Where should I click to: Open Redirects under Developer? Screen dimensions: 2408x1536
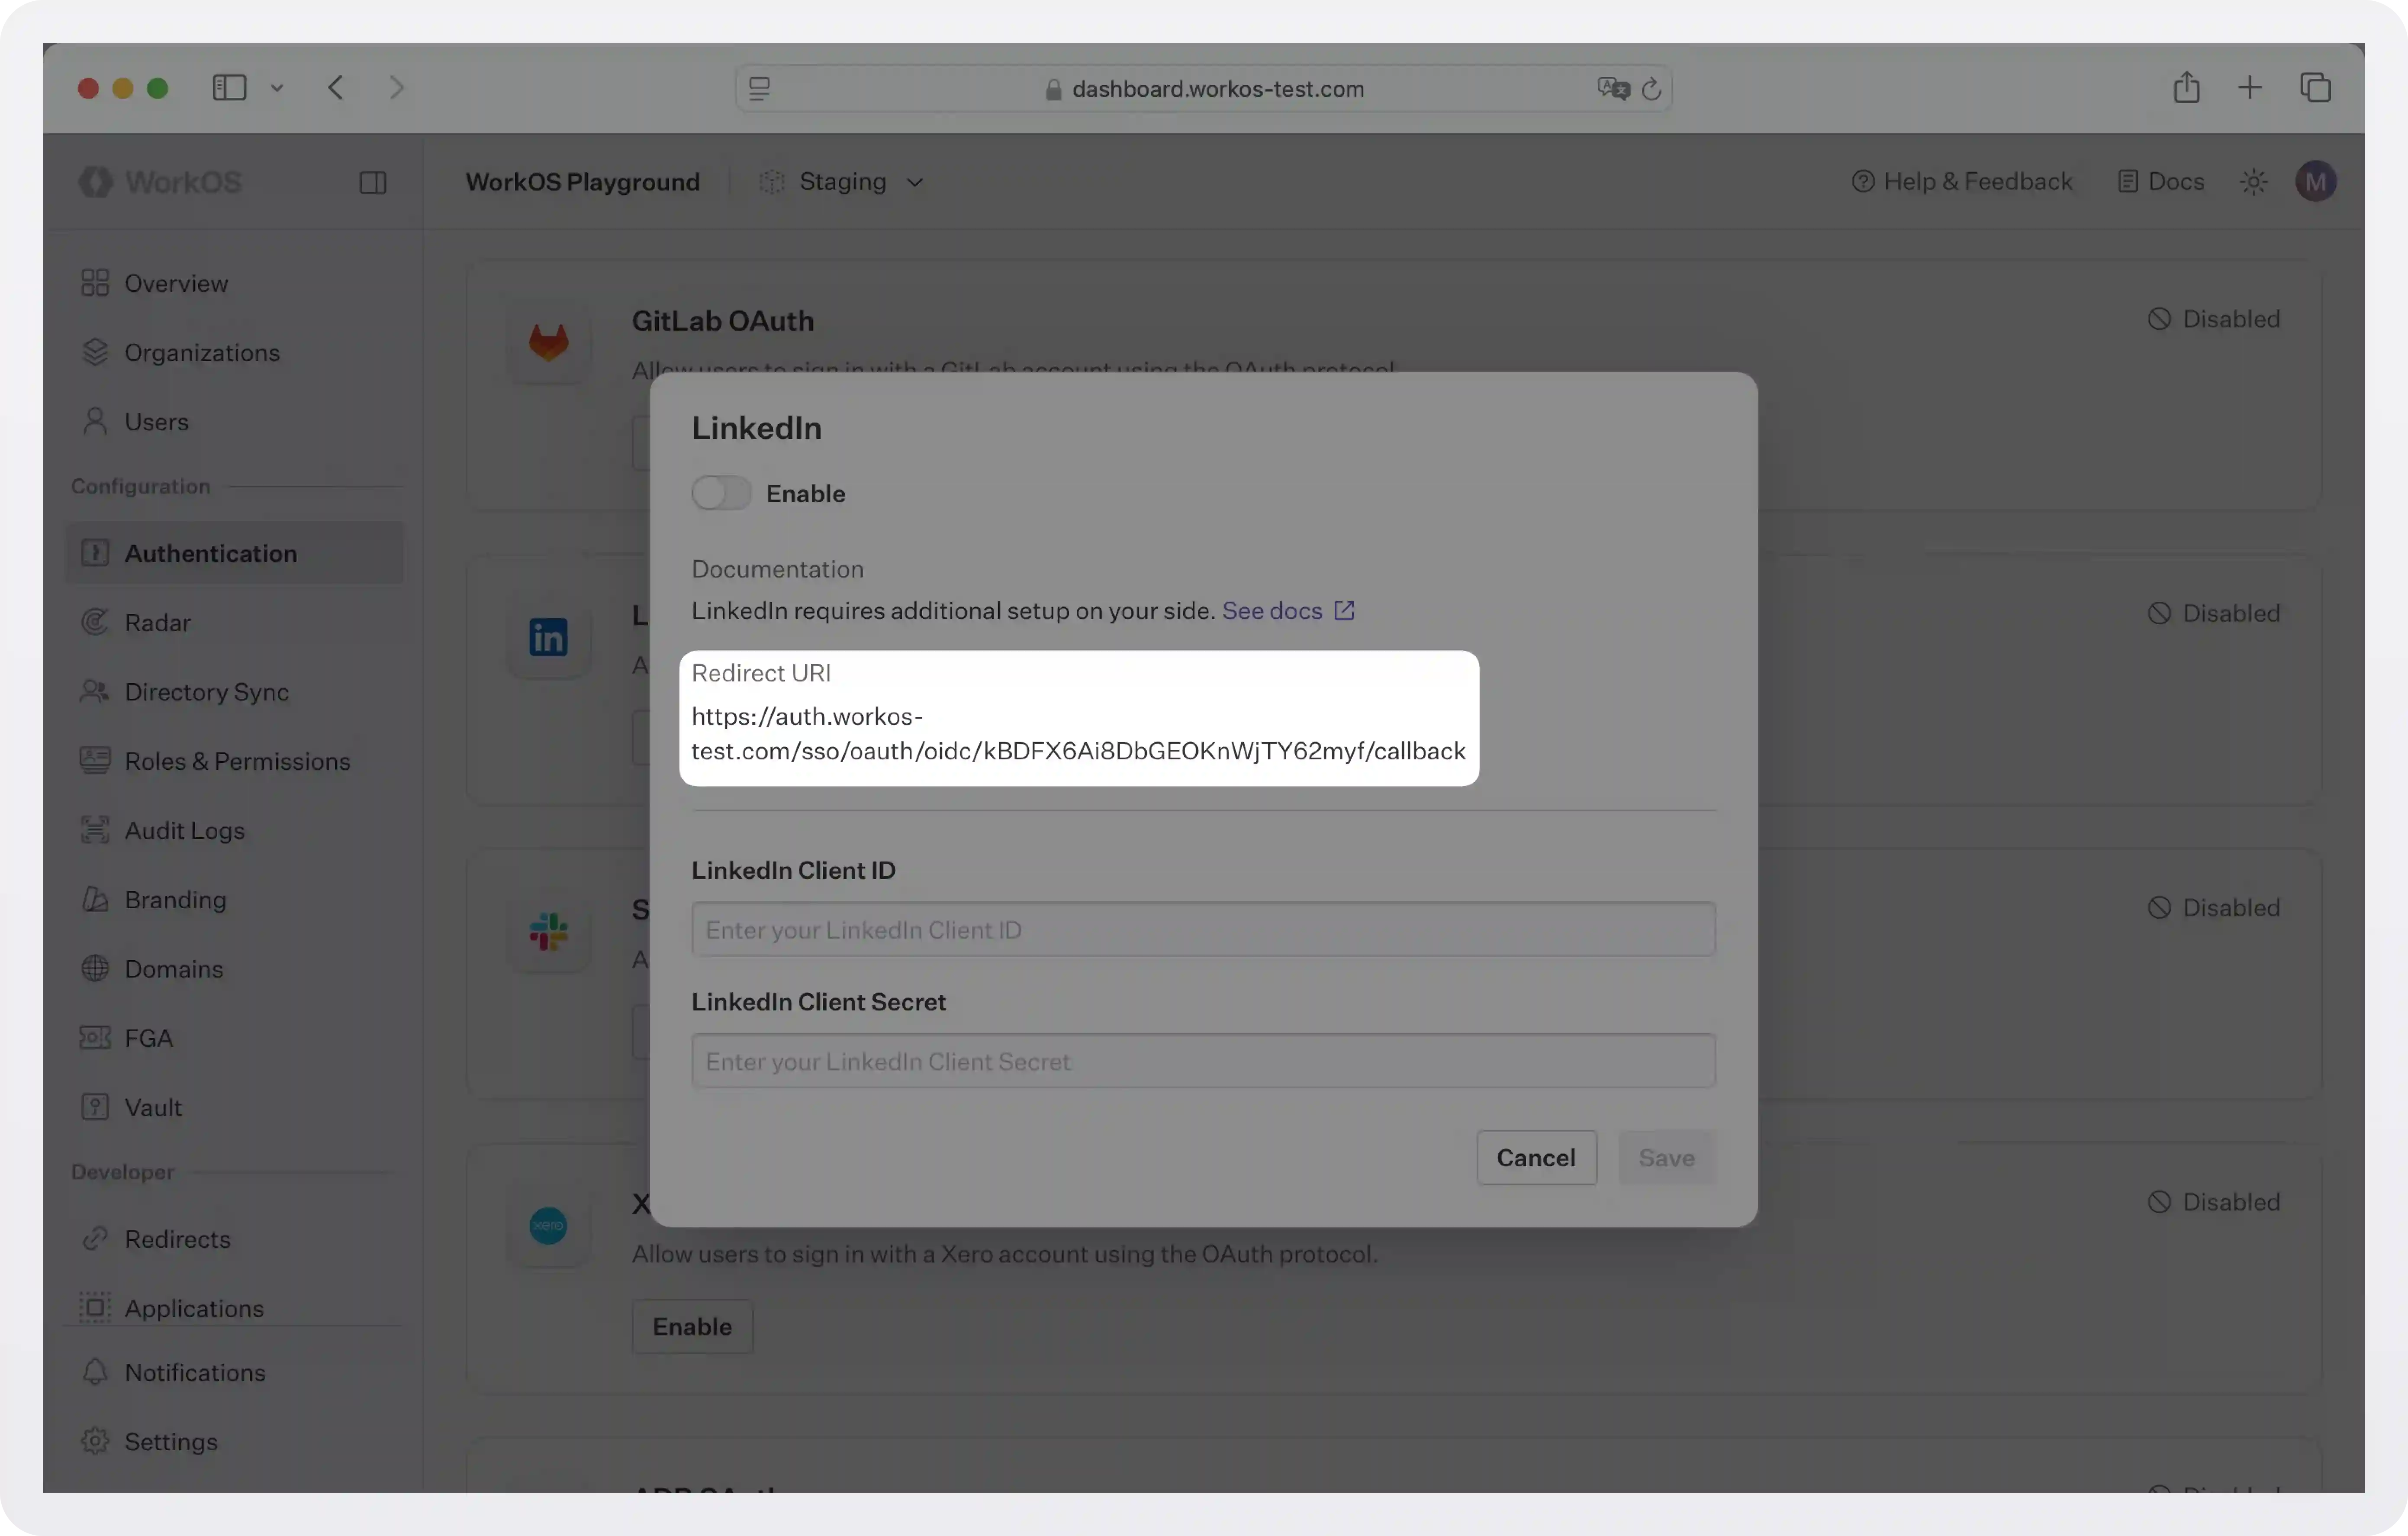pyautogui.click(x=234, y=1238)
